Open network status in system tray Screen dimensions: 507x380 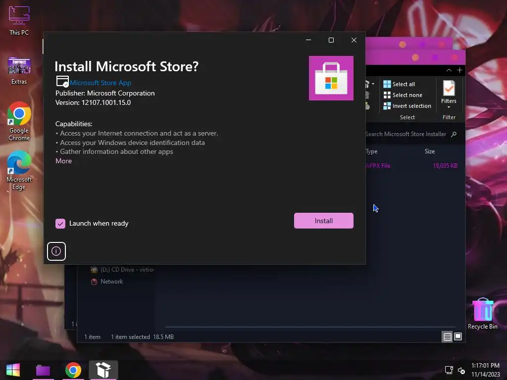[x=449, y=370]
